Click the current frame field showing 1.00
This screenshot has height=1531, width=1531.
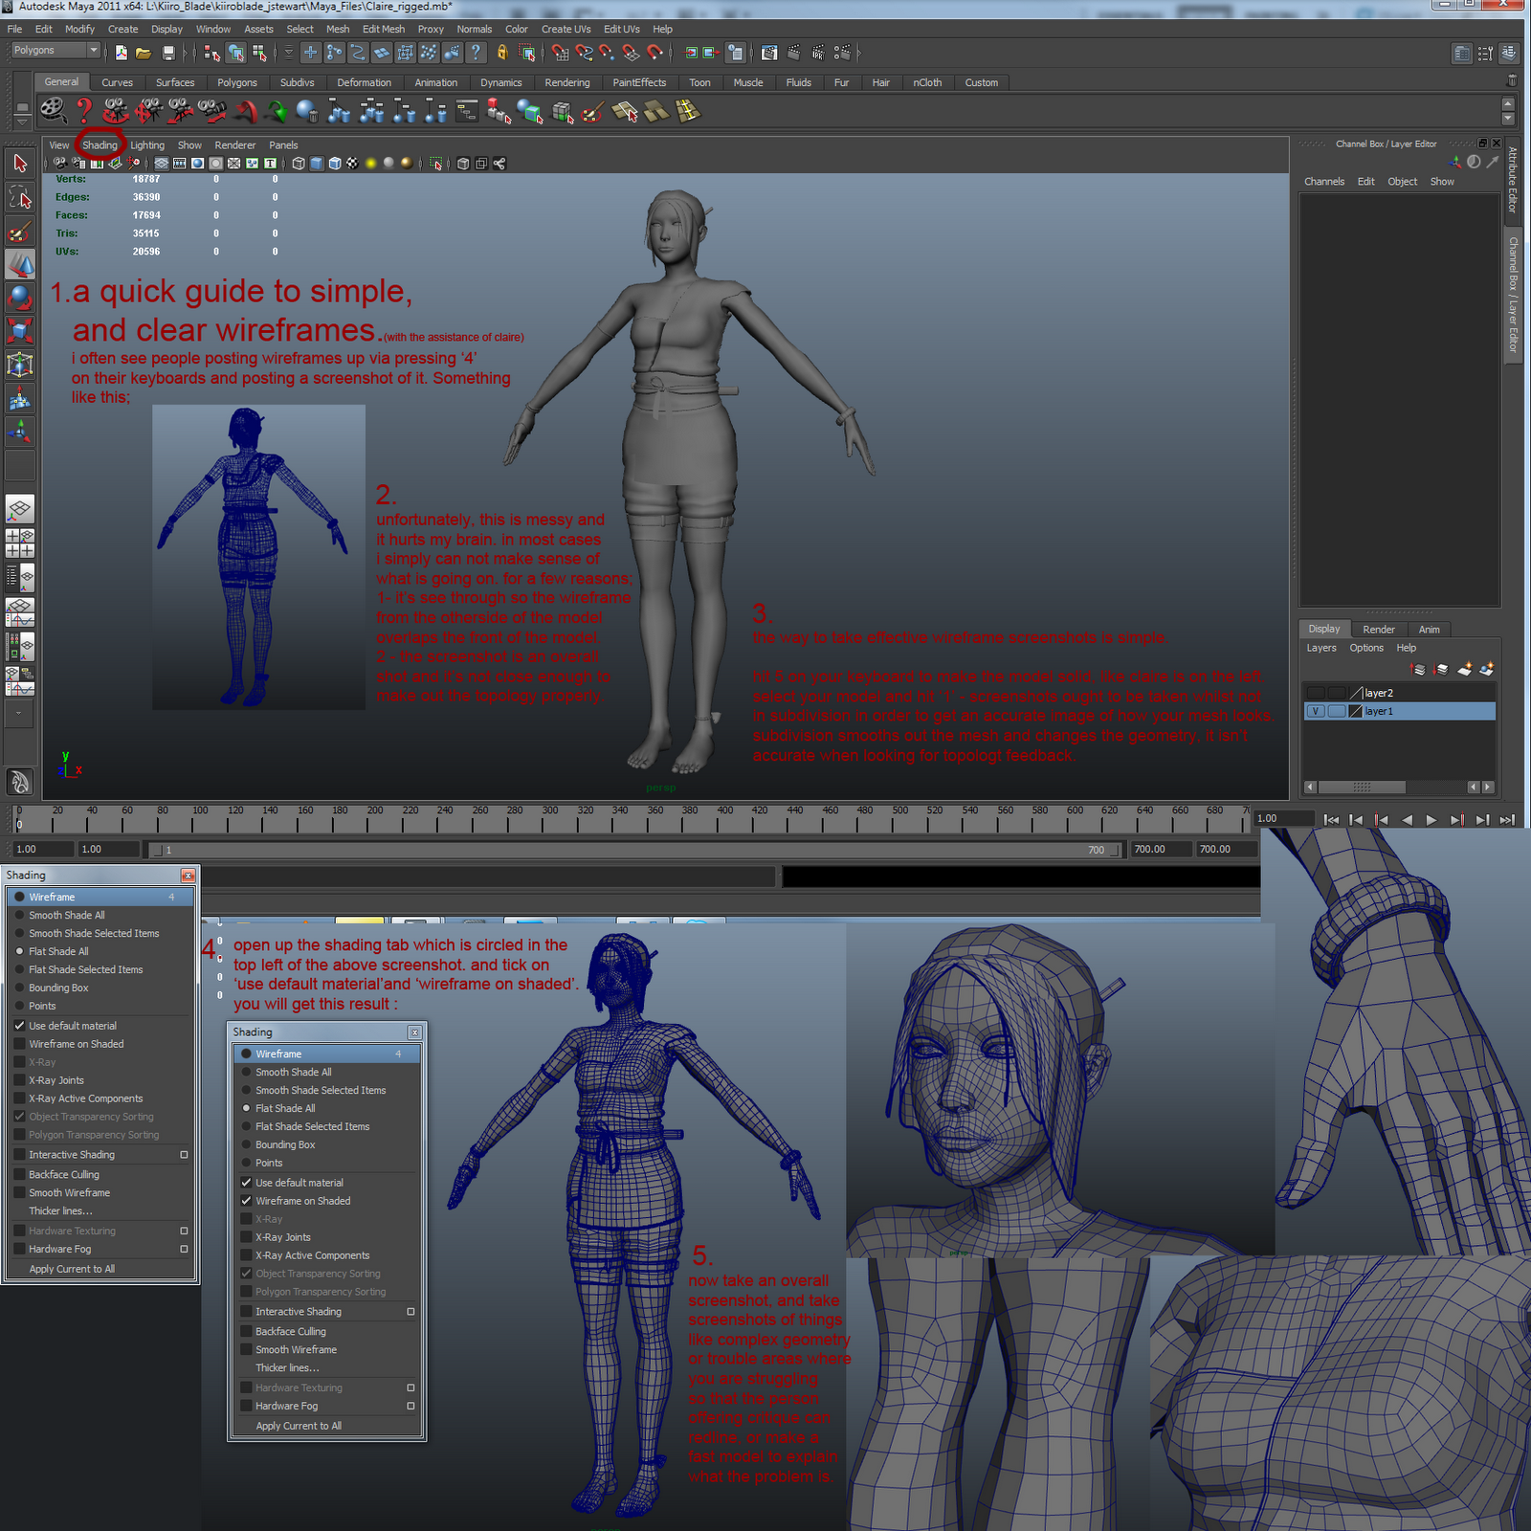[x=1286, y=818]
